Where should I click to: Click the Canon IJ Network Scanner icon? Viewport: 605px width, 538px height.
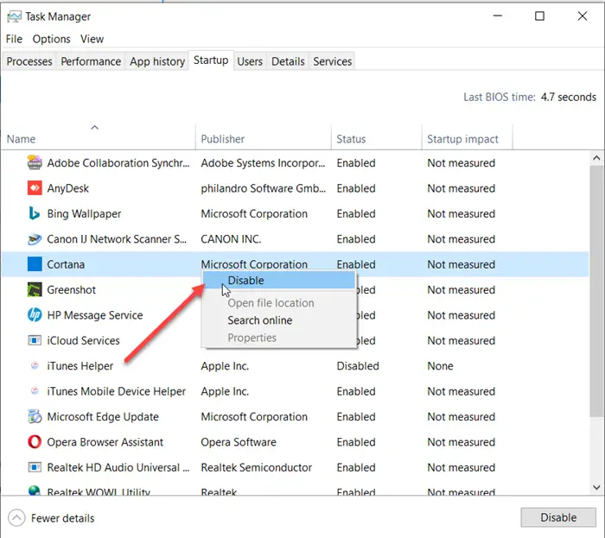pos(35,239)
